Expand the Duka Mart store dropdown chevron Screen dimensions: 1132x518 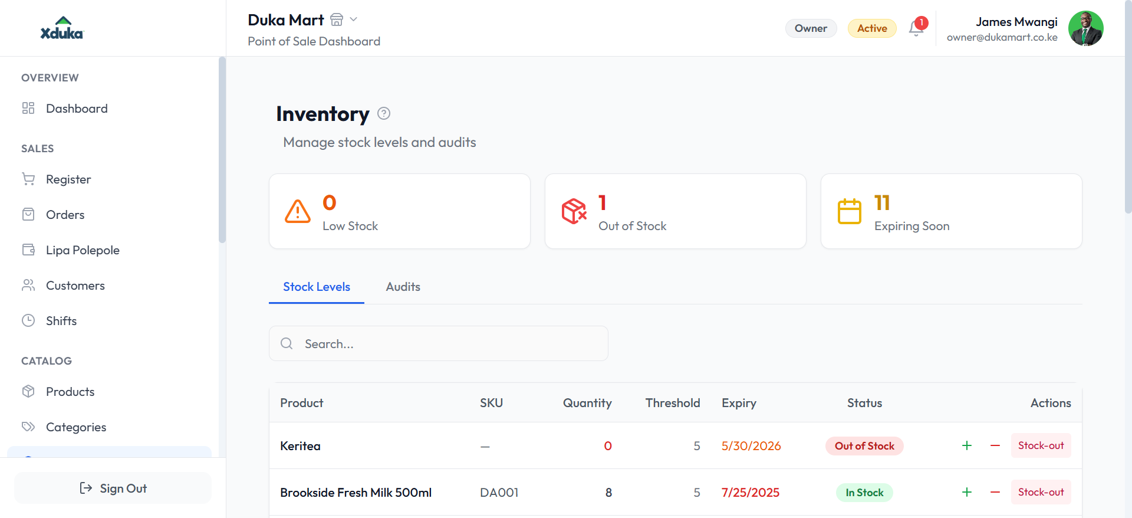[354, 19]
